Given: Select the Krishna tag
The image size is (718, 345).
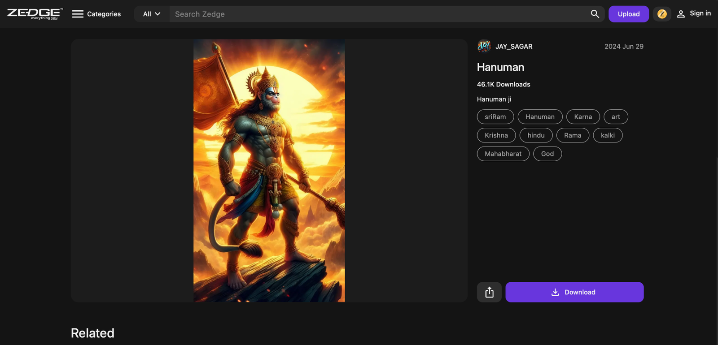Looking at the screenshot, I should click(496, 135).
